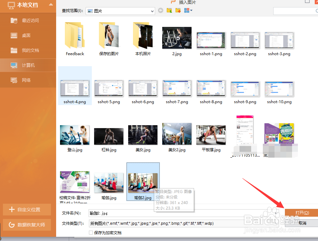Open the view mode menu icon
This screenshot has width=318, height=241.
[x=188, y=10]
